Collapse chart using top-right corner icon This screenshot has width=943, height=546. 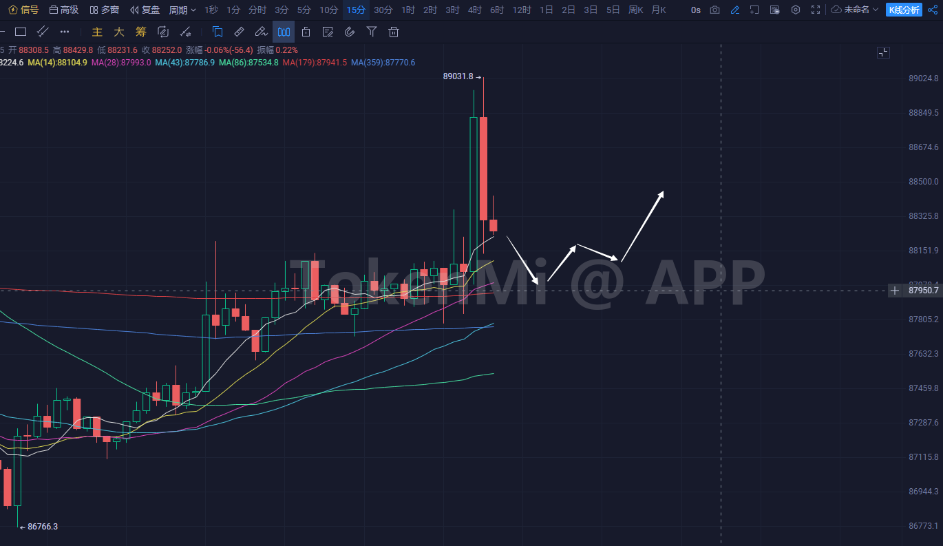click(883, 52)
